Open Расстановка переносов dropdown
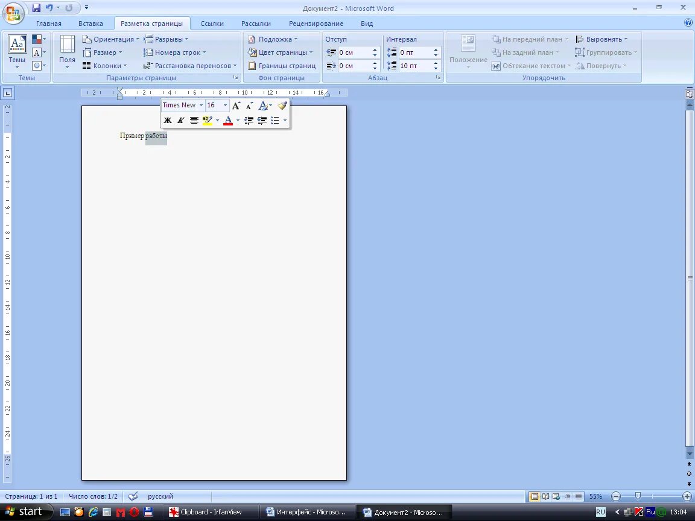Viewport: 695px width, 521px height. (190, 66)
